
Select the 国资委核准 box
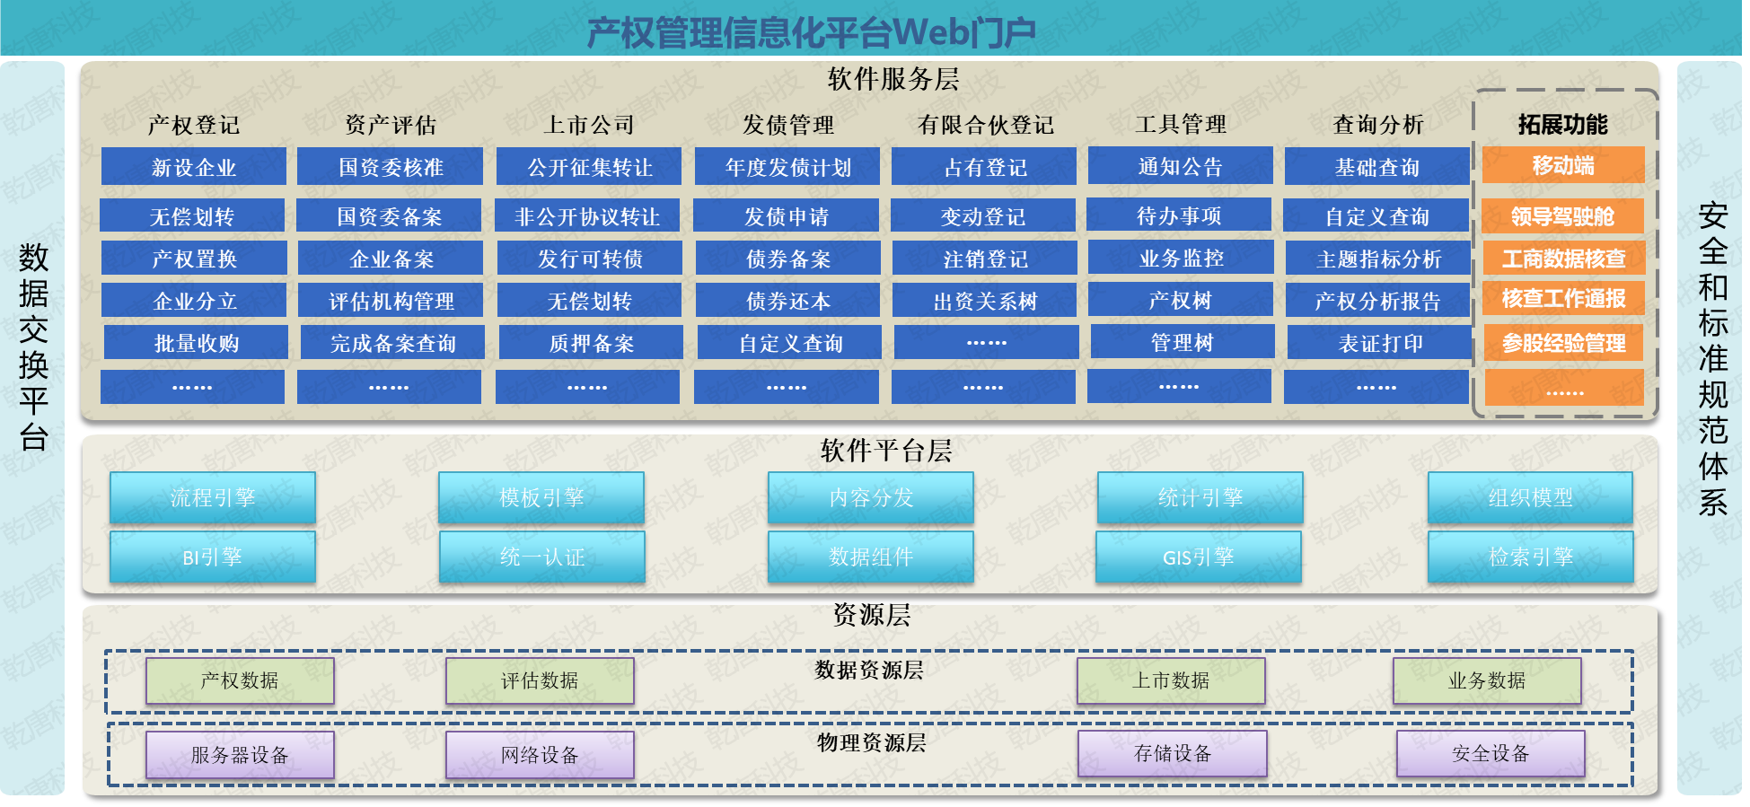pos(390,167)
